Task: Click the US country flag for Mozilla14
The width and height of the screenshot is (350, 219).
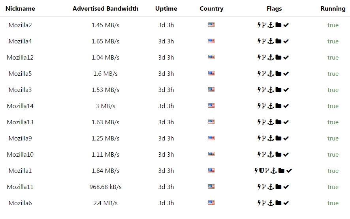Action: tap(211, 106)
